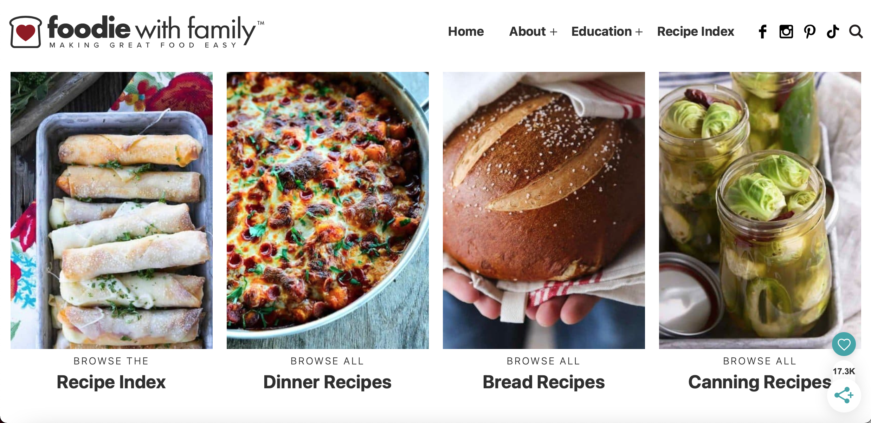Image resolution: width=871 pixels, height=423 pixels.
Task: Expand the Education plus submenu
Action: [639, 32]
